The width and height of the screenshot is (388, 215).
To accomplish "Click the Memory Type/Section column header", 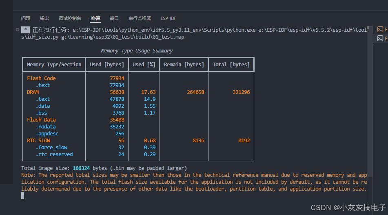I will [54, 64].
